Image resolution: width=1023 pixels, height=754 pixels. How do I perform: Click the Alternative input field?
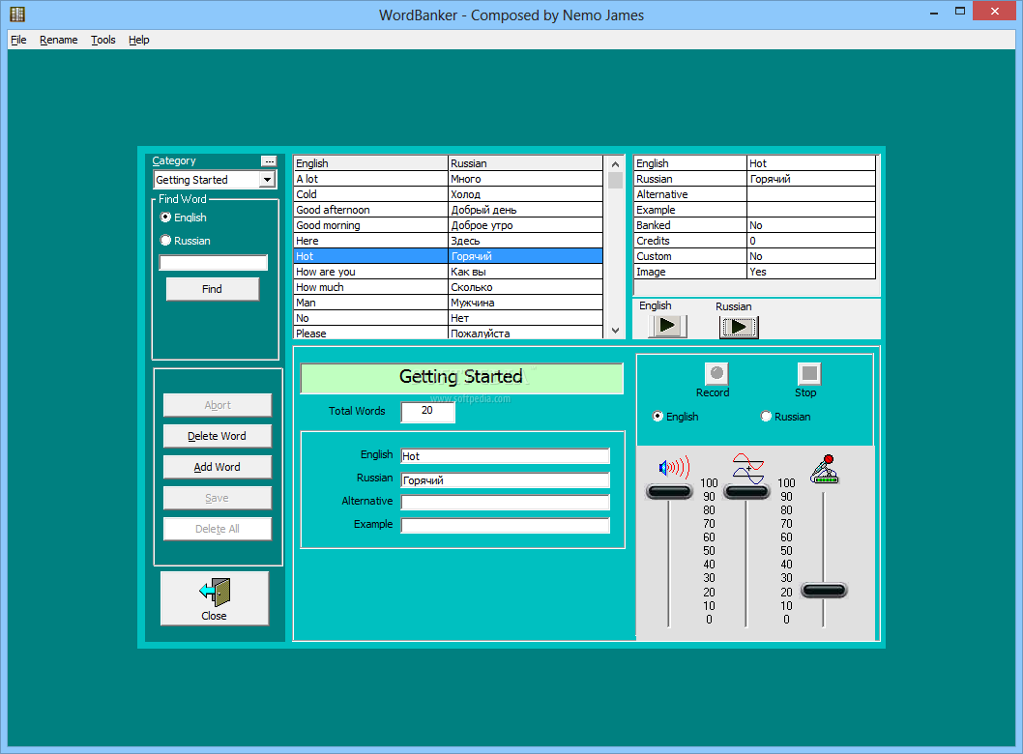[505, 503]
